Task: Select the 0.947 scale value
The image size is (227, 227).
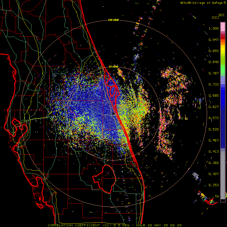Action: tap(214, 40)
